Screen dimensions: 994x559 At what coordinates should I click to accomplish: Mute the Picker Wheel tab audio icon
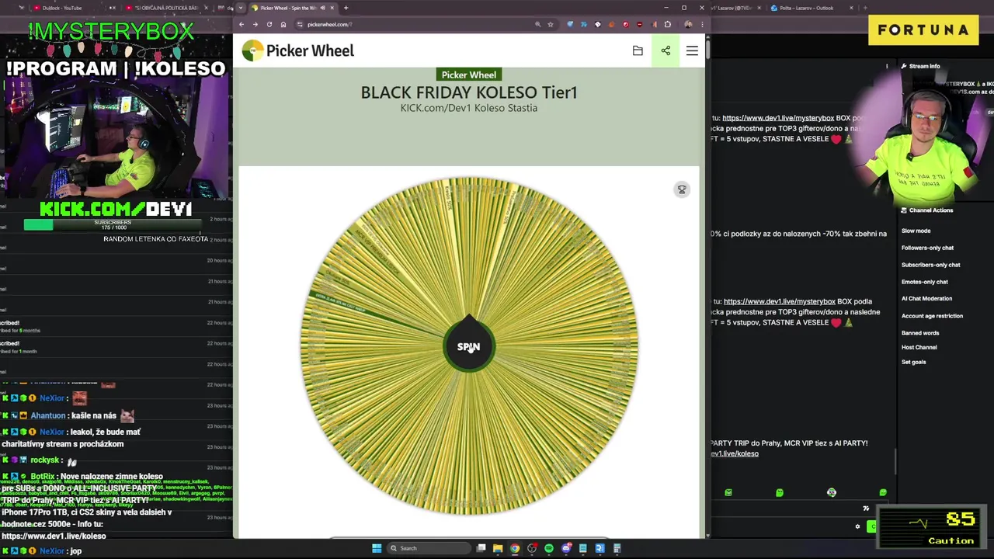pos(322,8)
